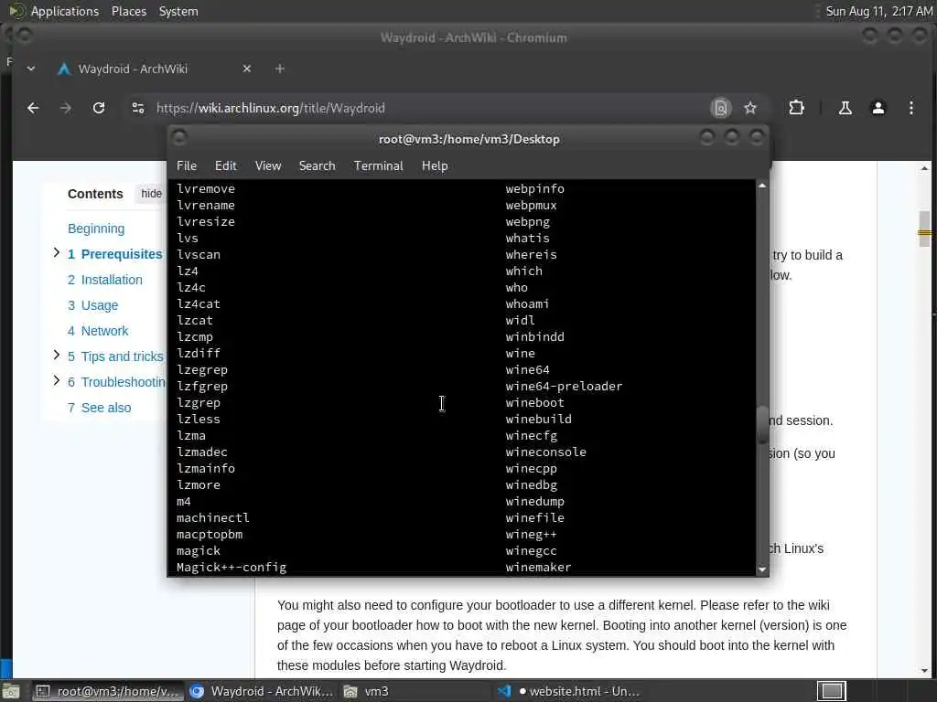Open the search-in-page lens icon in address bar
This screenshot has width=937, height=702.
(x=721, y=108)
